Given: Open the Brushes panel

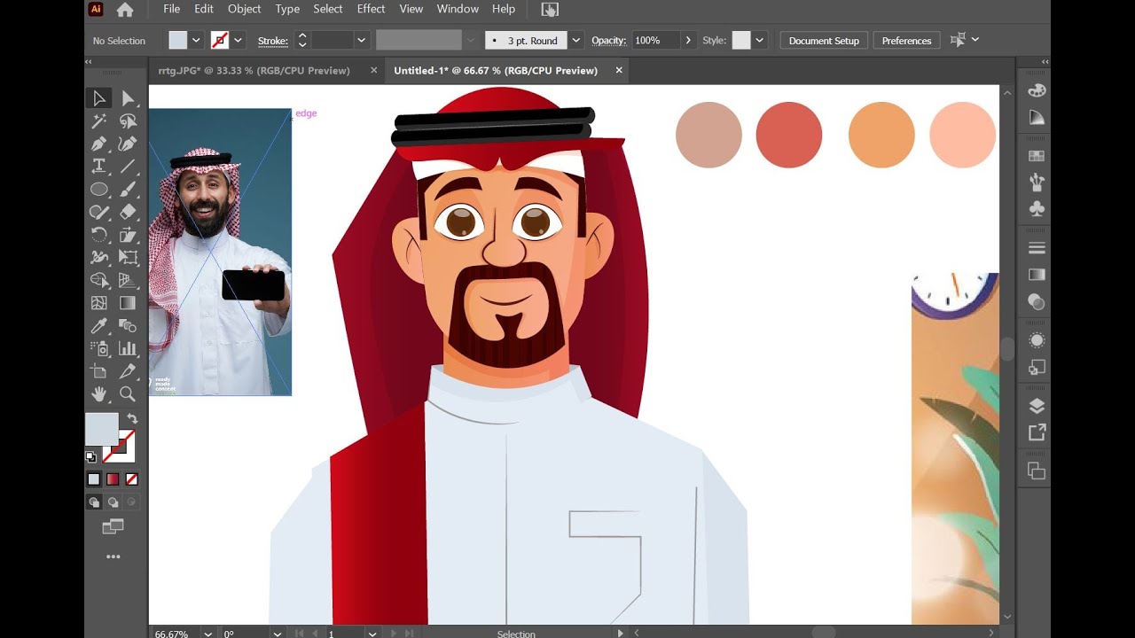Looking at the screenshot, I should pos(1037,183).
